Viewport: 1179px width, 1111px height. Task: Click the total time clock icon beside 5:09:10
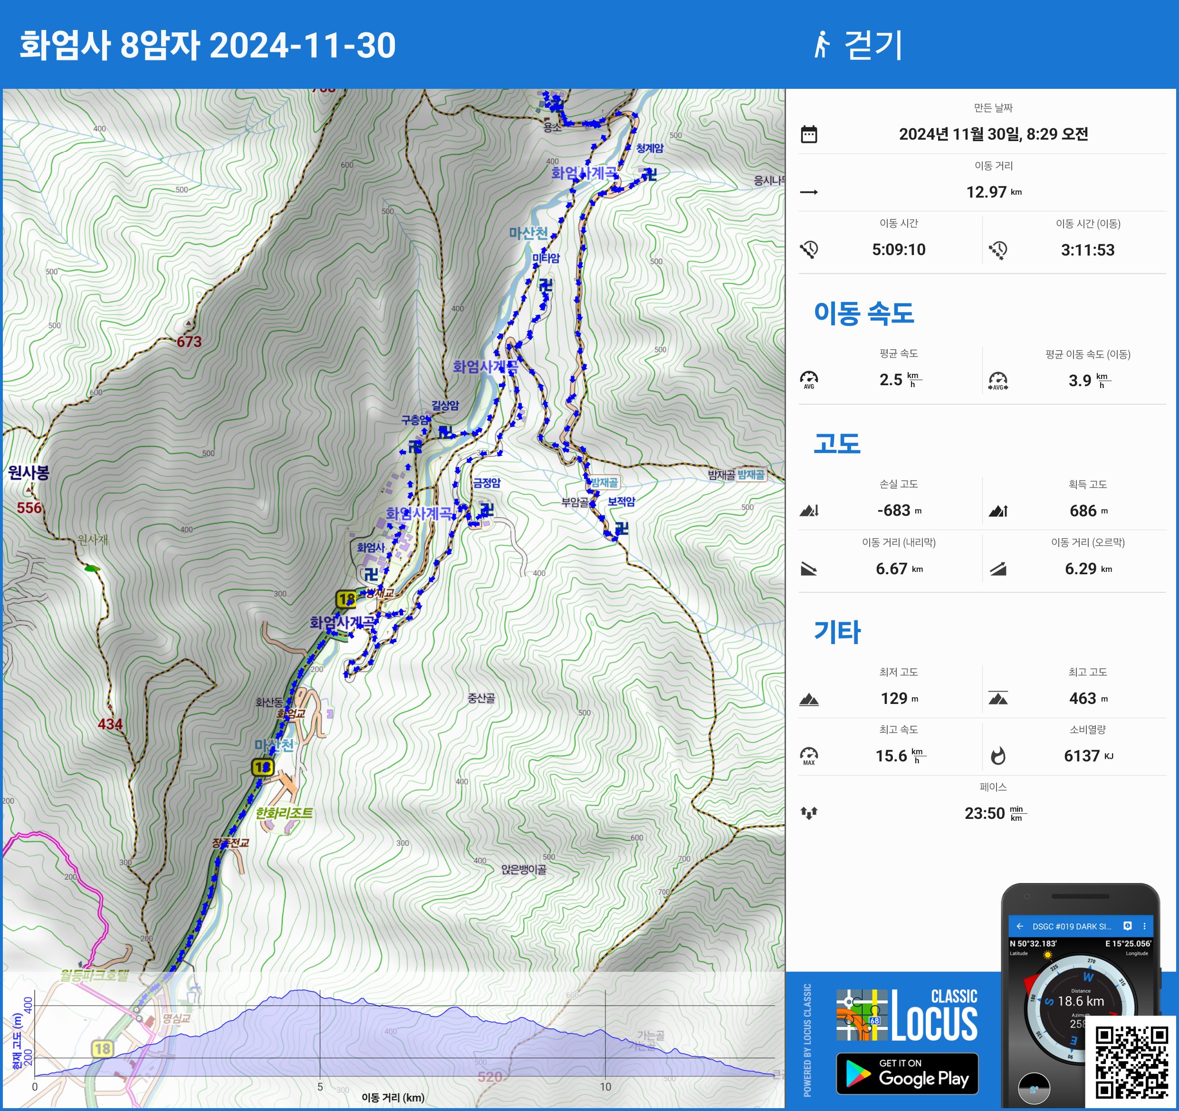pos(809,249)
